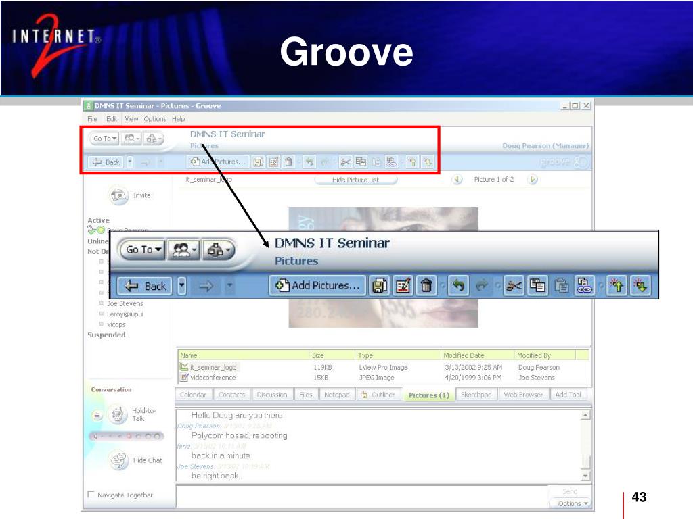Open the Go To dropdown in the enlarged callout
Screen dimensions: 693x519
(142, 250)
